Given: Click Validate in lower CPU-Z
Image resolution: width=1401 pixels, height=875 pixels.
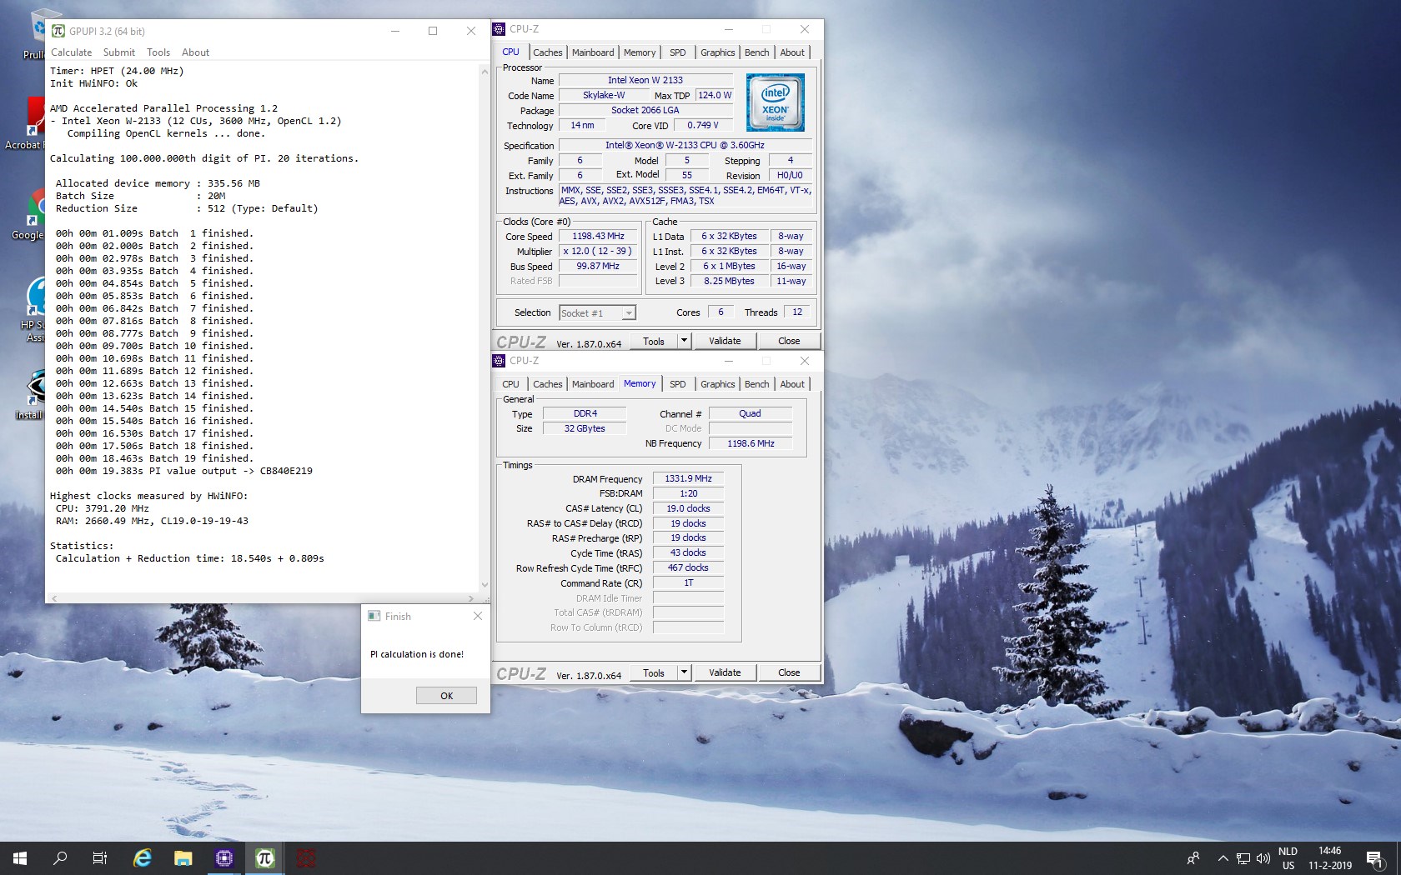Looking at the screenshot, I should (x=725, y=672).
